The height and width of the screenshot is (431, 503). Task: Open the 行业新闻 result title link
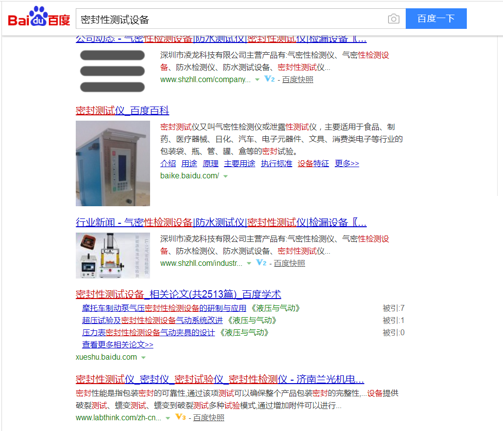point(221,222)
